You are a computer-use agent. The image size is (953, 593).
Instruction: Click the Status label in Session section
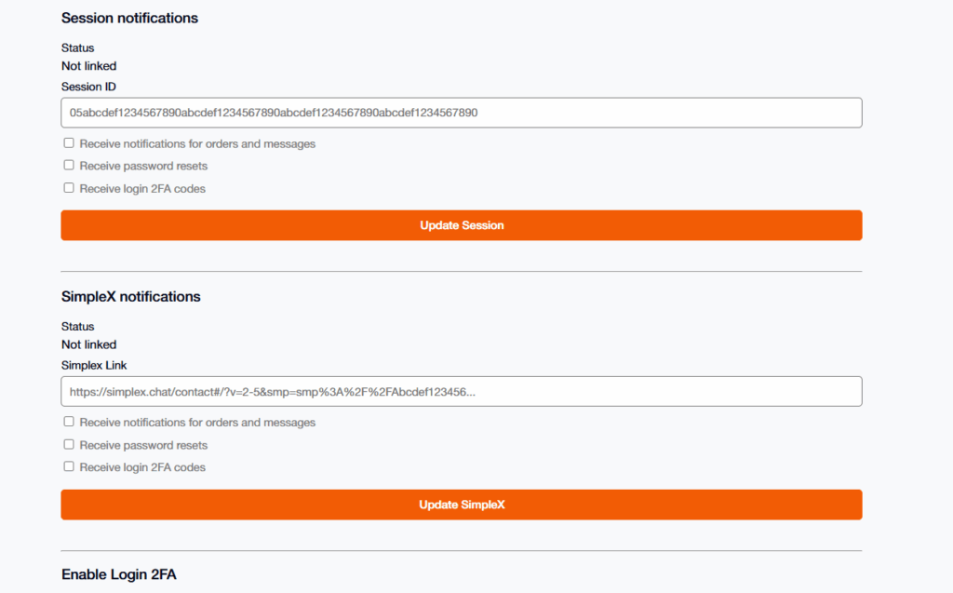[77, 47]
